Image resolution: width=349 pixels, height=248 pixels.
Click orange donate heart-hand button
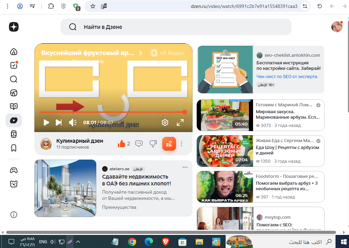pos(169,144)
